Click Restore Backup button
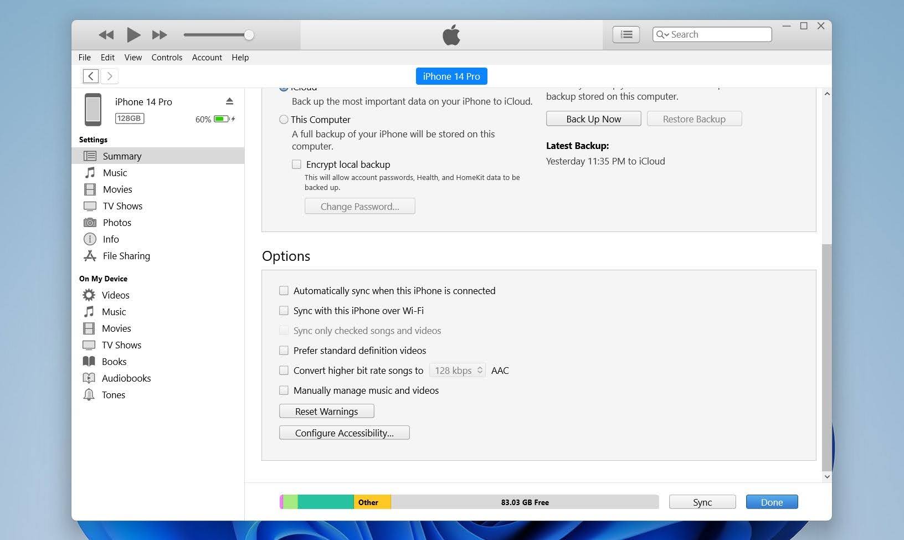The width and height of the screenshot is (904, 540). point(694,119)
